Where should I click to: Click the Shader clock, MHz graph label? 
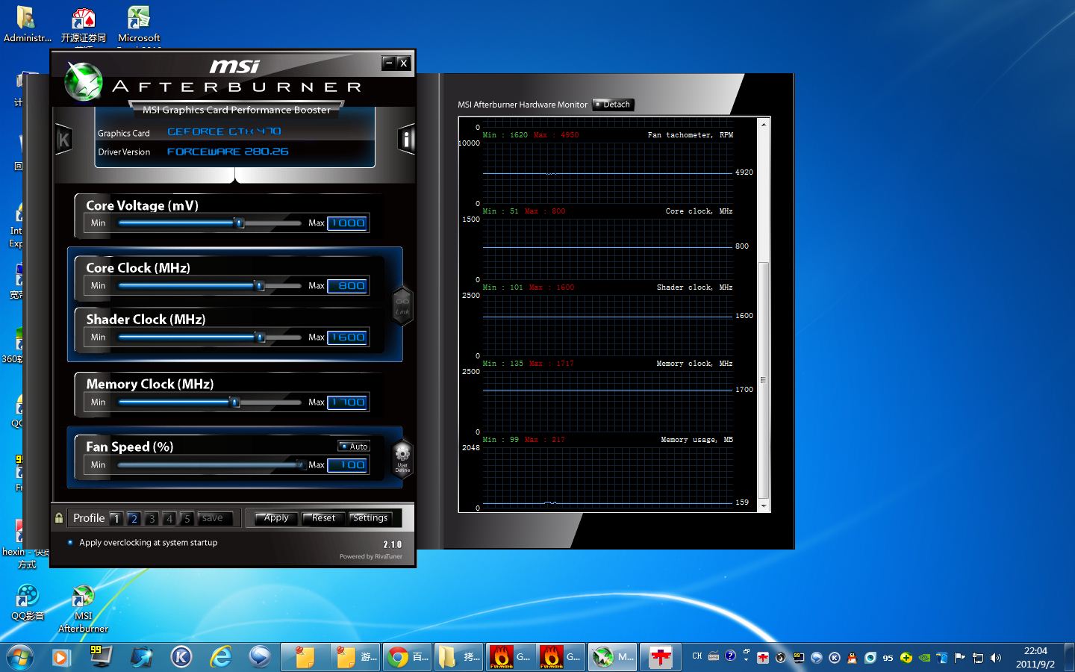(x=694, y=287)
